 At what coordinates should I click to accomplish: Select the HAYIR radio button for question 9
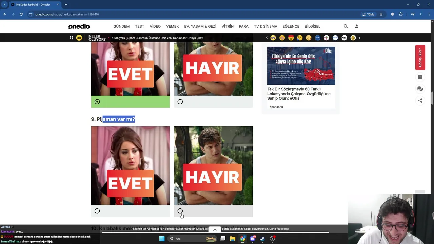point(180,211)
